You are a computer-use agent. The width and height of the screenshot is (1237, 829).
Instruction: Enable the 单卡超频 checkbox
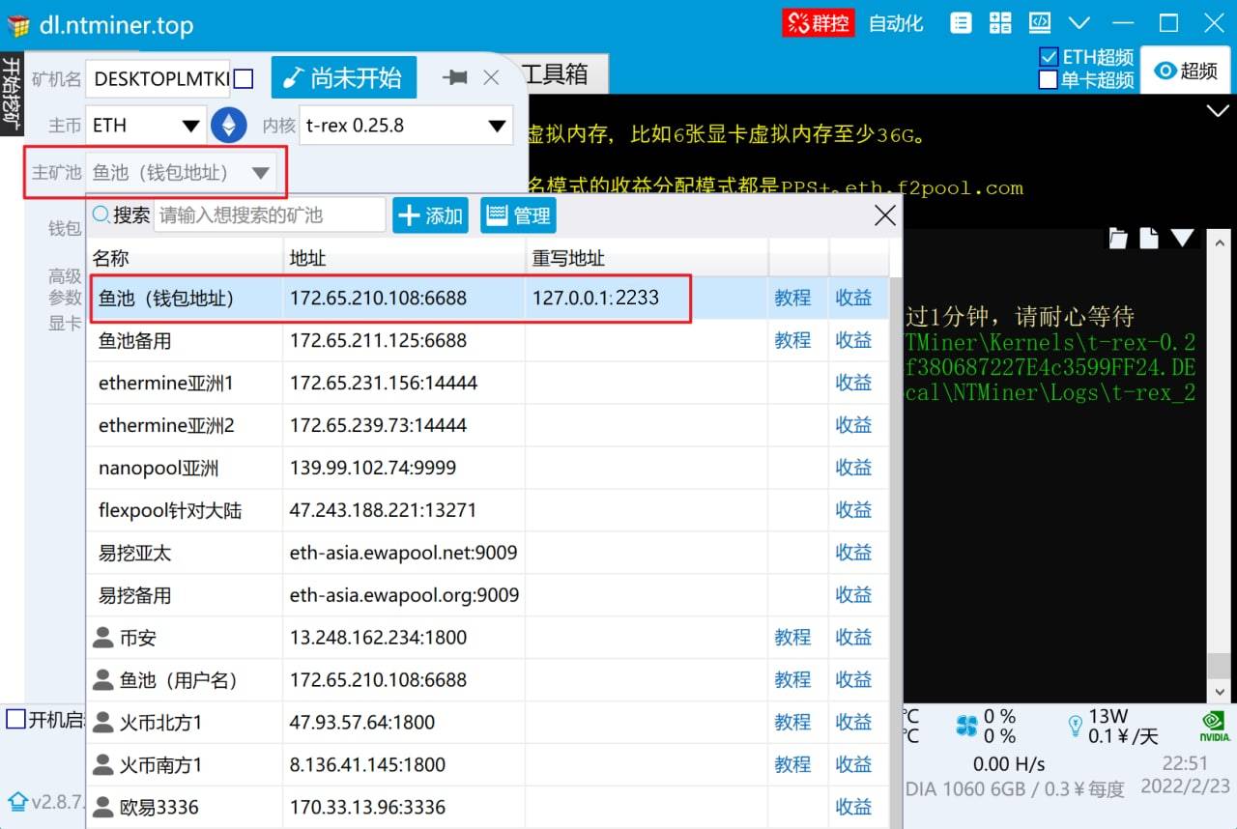(1048, 80)
